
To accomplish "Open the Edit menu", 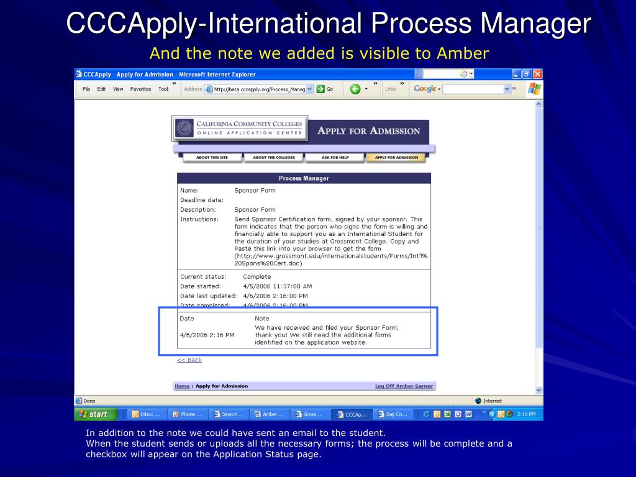I will (x=101, y=89).
